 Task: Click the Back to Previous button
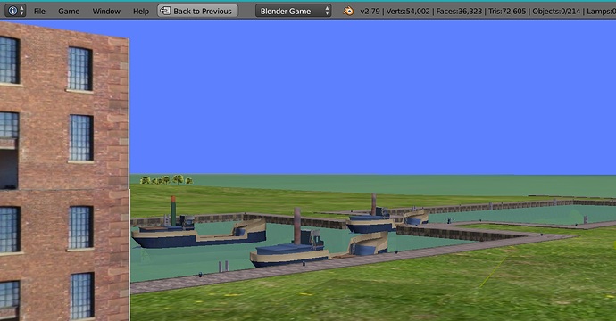click(x=197, y=11)
